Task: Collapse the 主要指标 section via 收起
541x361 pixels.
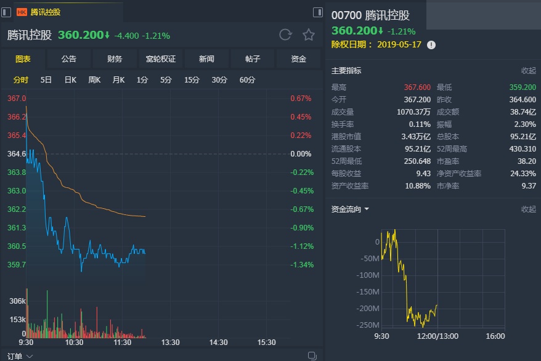Action: pyautogui.click(x=529, y=71)
